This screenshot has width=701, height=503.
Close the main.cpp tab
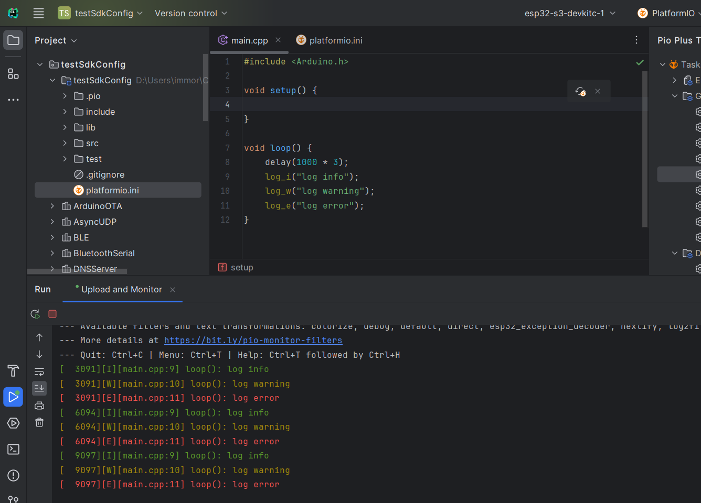(x=278, y=40)
